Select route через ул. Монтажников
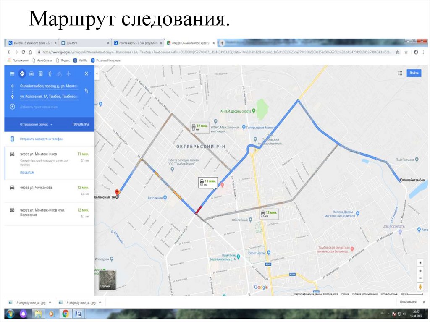 tap(50, 163)
